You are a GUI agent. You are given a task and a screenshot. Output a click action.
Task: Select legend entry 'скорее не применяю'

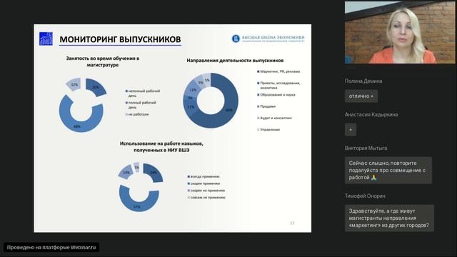coord(206,191)
